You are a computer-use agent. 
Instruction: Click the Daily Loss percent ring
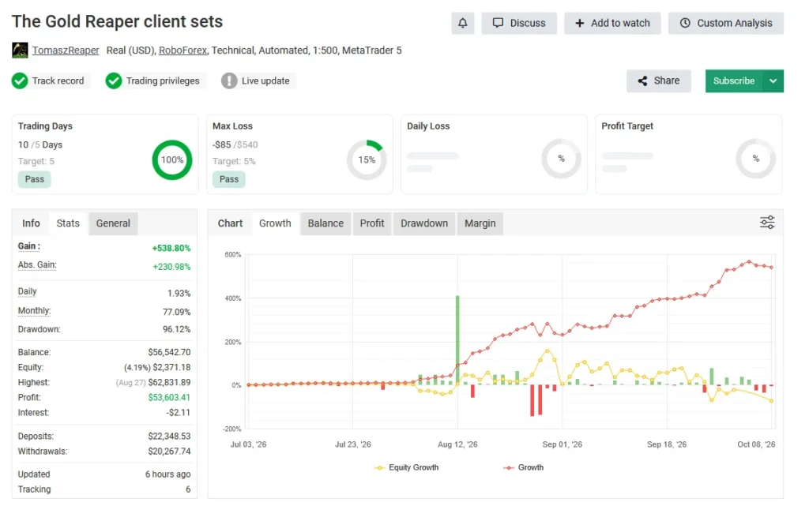pyautogui.click(x=562, y=159)
